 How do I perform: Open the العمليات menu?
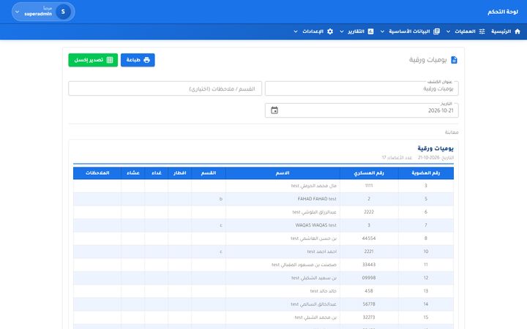(x=466, y=31)
